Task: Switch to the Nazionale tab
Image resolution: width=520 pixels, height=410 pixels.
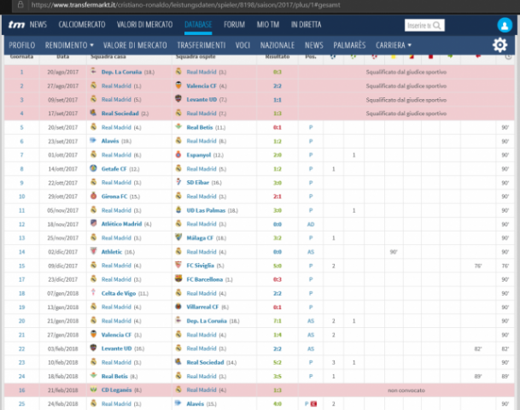Action: point(278,45)
